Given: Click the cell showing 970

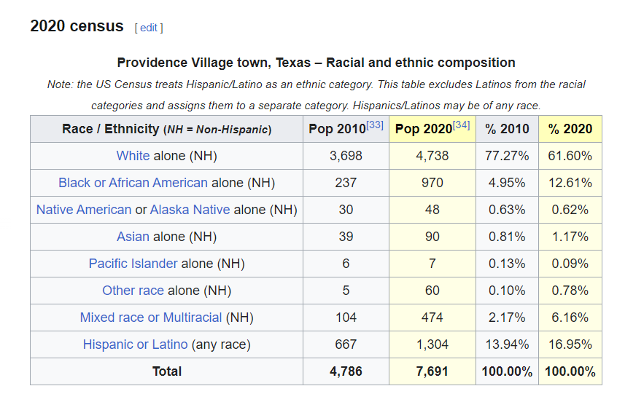Looking at the screenshot, I should tap(432, 183).
